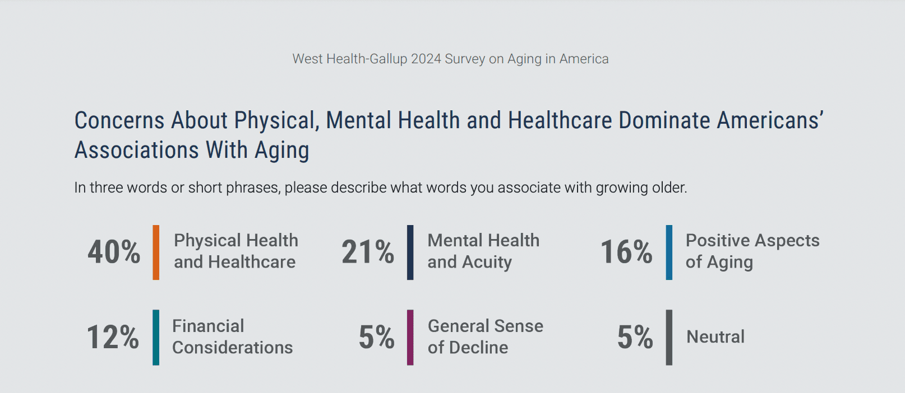Select the Positive Aspects of Aging label
Viewport: 905px width, 393px height.
tap(752, 251)
